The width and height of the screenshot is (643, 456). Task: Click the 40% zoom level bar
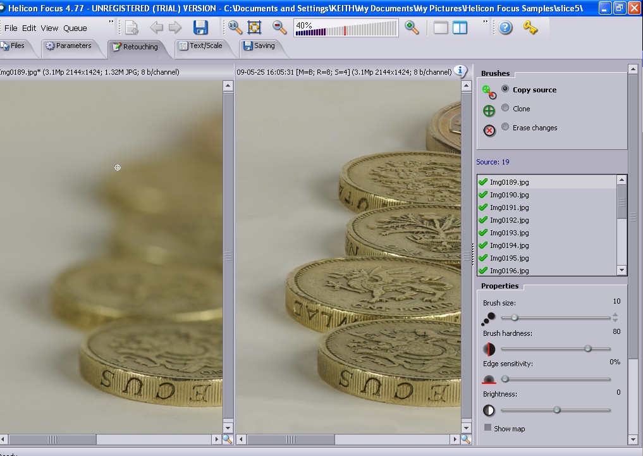(346, 28)
